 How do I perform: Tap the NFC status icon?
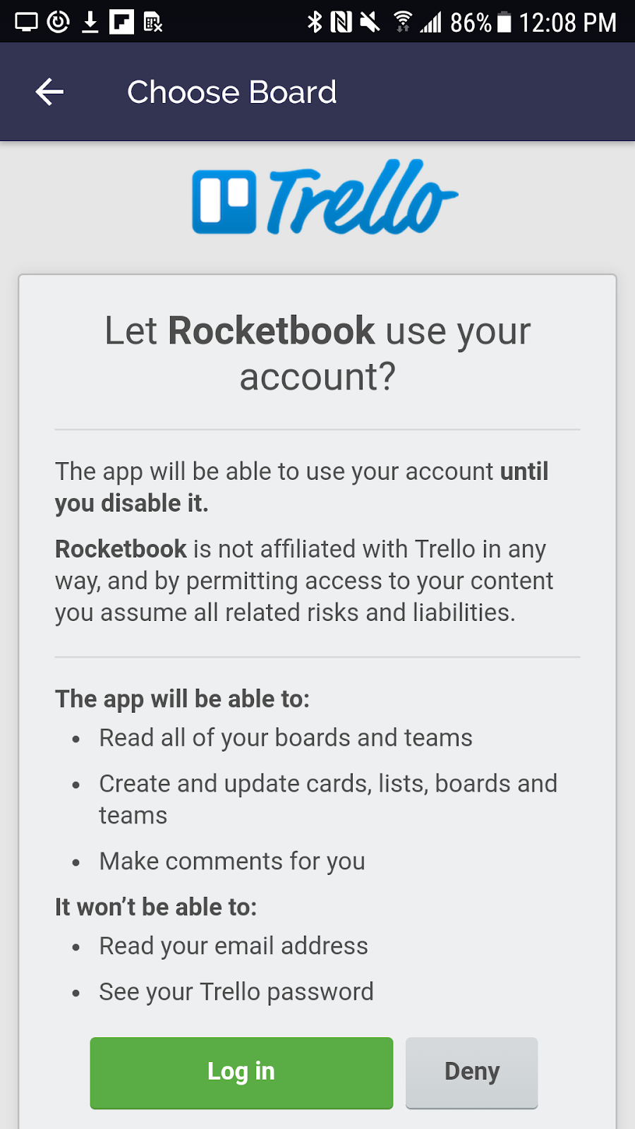pyautogui.click(x=341, y=22)
